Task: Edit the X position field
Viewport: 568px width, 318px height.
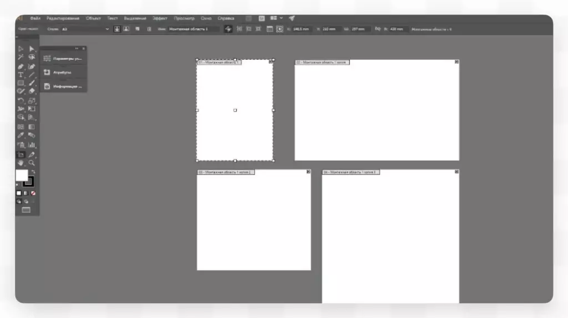Action: [301, 29]
